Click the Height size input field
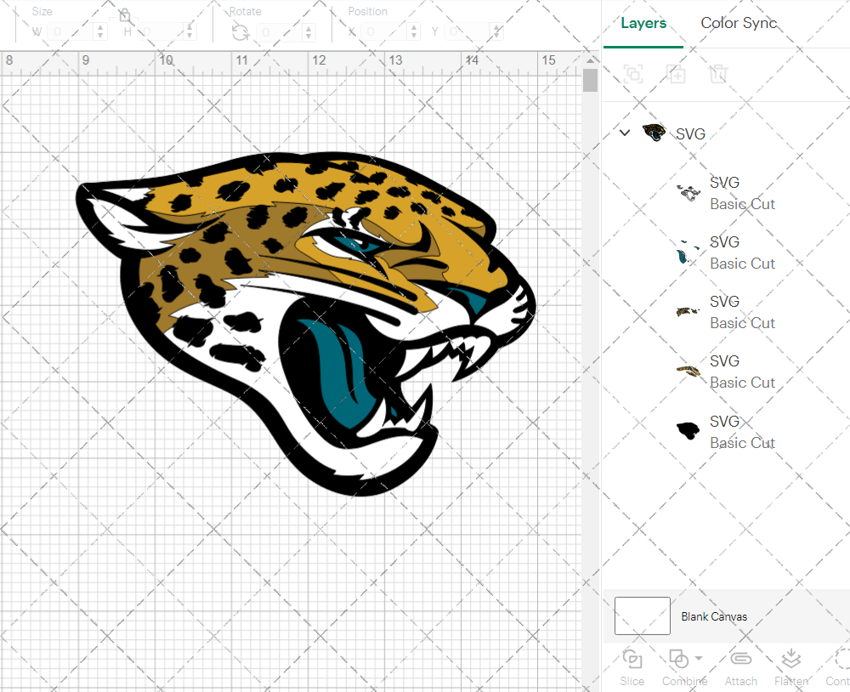This screenshot has height=692, width=850. click(x=160, y=32)
